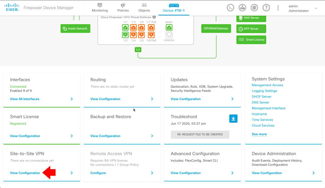
Task: Click the DNS Server button
Action: (251, 18)
